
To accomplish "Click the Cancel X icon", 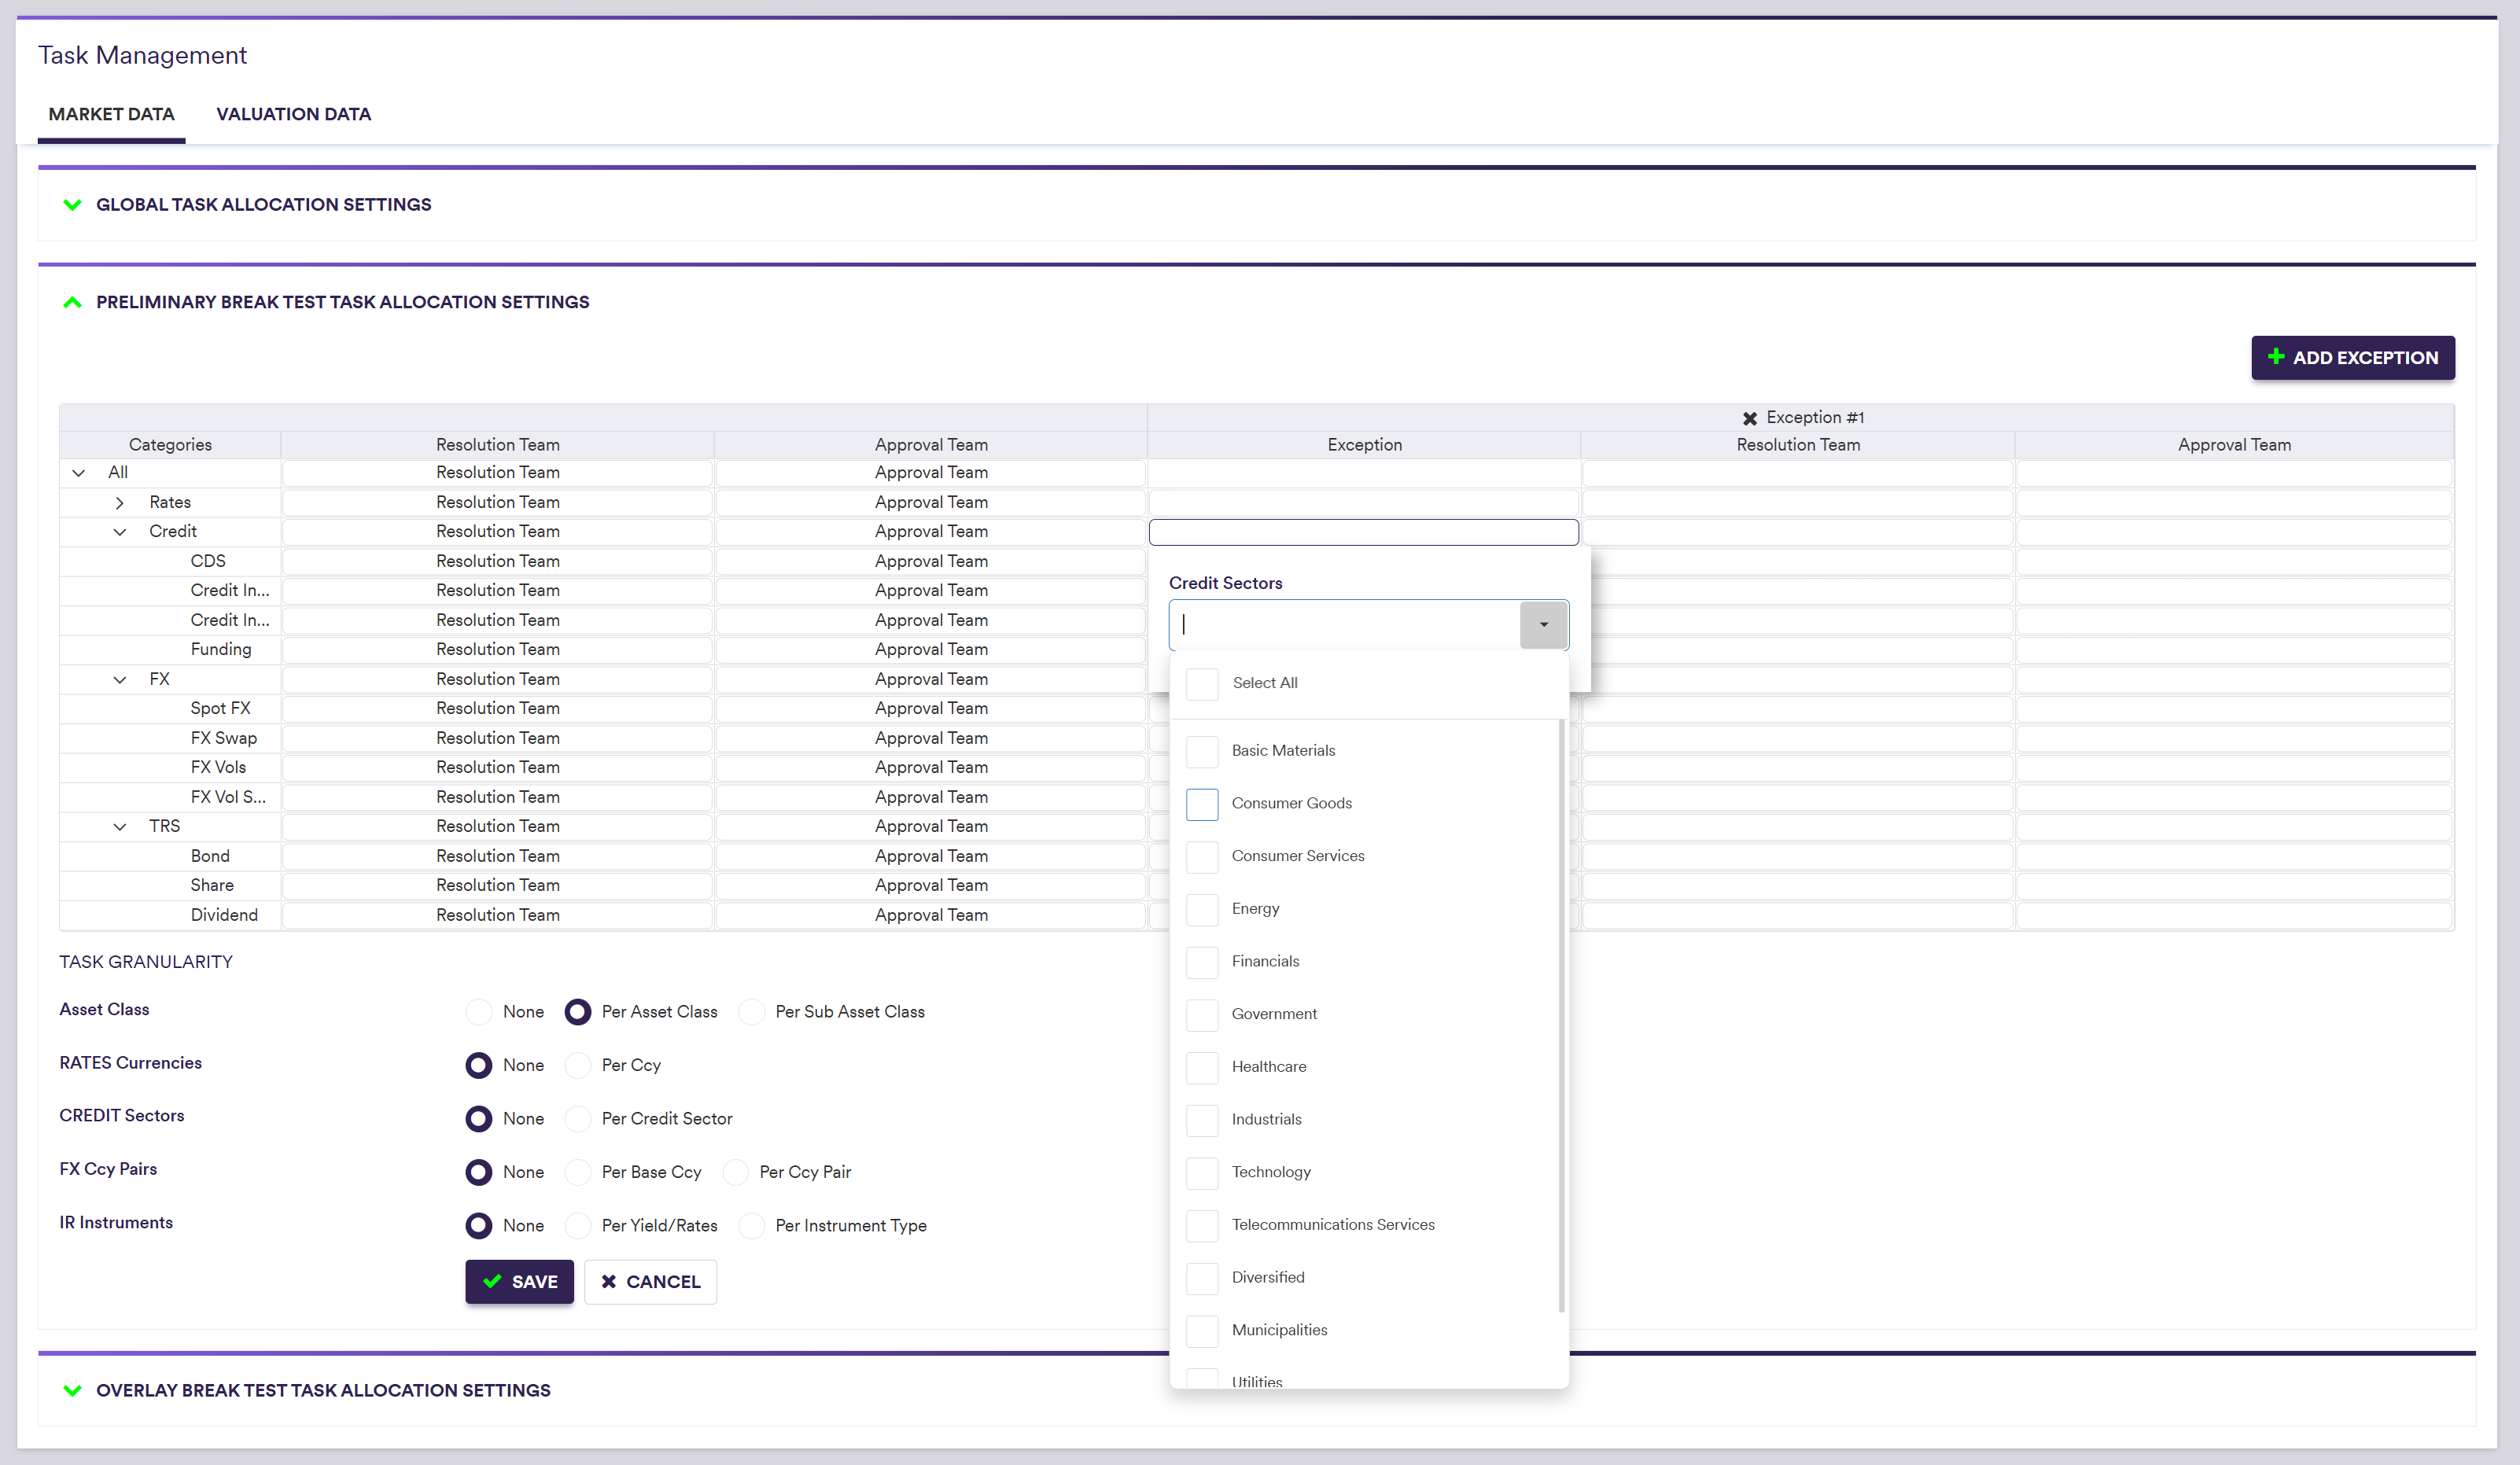I will point(608,1281).
